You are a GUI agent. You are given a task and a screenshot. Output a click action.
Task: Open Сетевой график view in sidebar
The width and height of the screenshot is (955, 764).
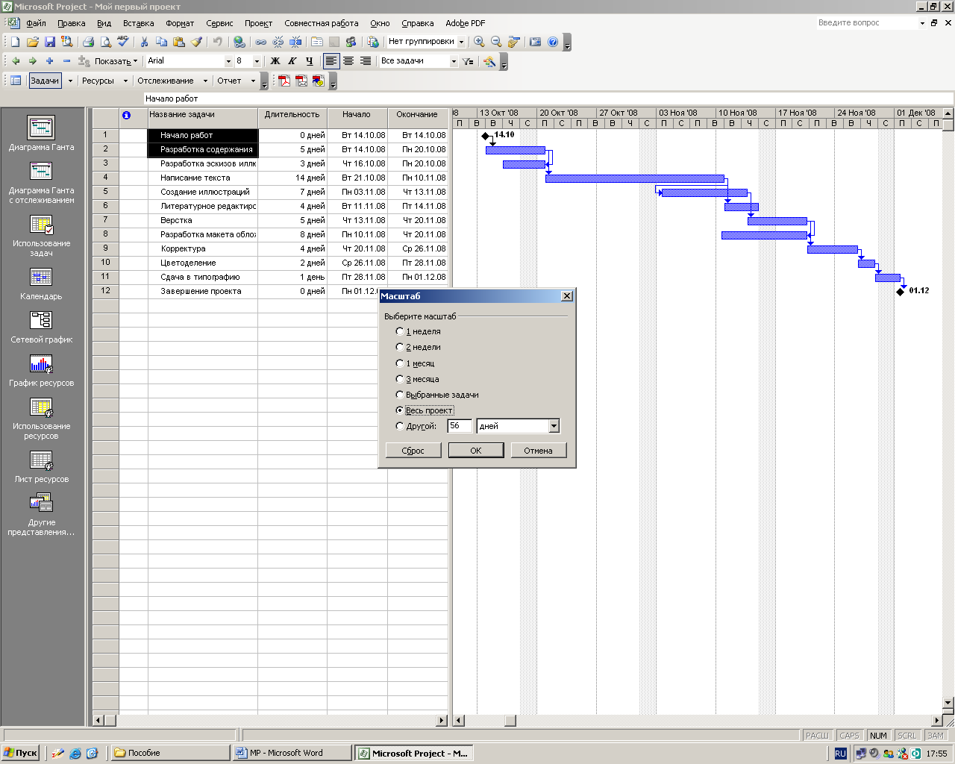point(41,328)
